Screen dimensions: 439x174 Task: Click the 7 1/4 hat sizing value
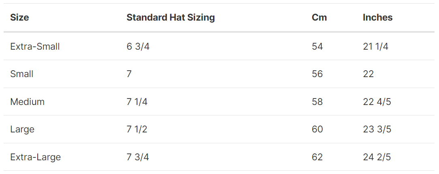137,102
